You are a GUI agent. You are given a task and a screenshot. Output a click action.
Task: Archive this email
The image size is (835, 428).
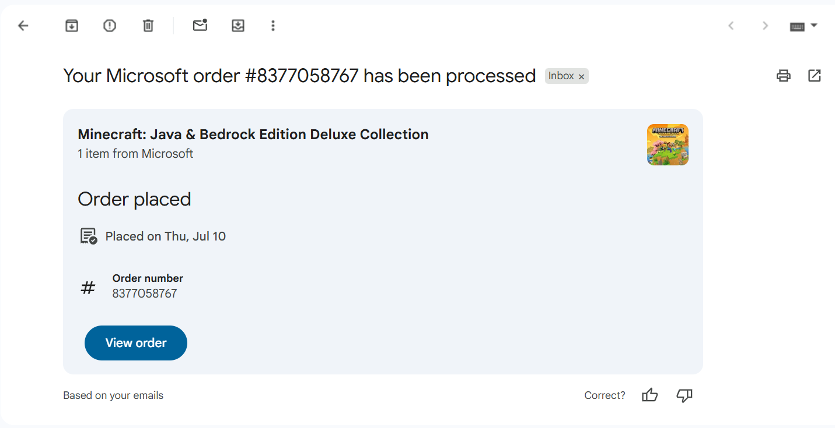click(x=71, y=26)
